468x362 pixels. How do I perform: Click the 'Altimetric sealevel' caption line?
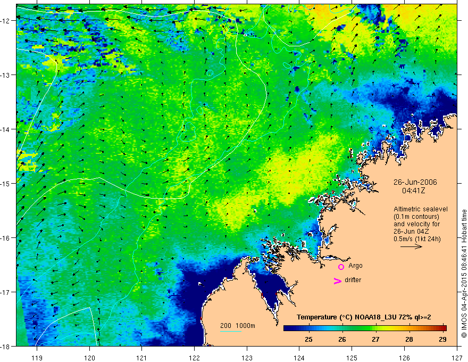tap(421, 209)
